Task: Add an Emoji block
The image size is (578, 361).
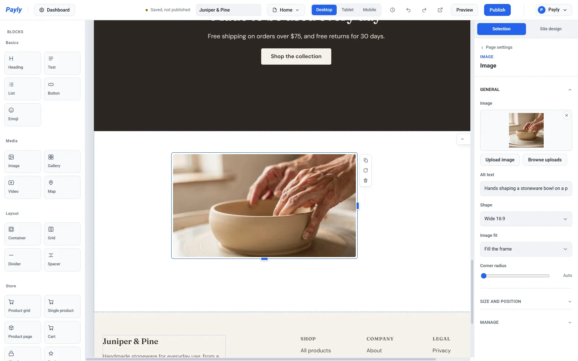Action: 23,115
